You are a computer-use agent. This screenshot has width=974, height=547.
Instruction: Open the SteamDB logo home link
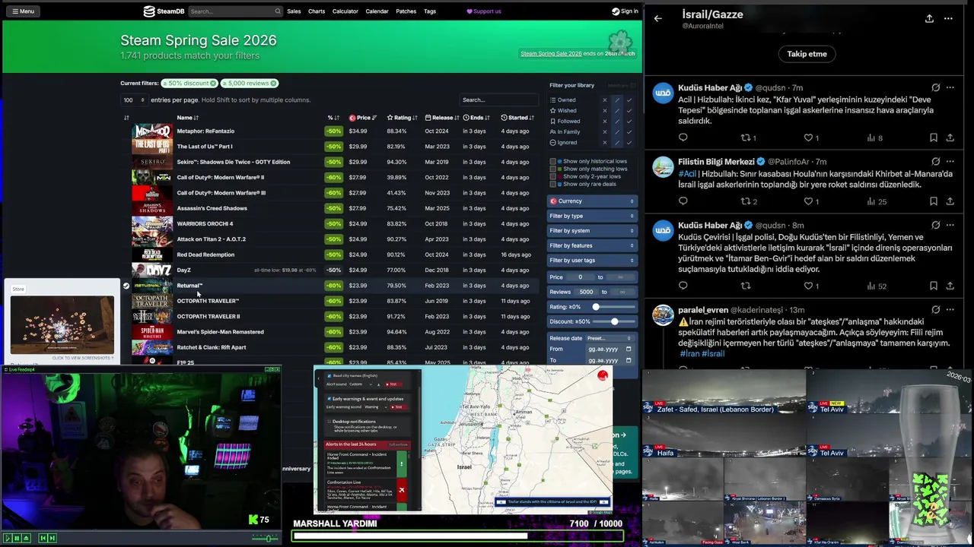164,11
